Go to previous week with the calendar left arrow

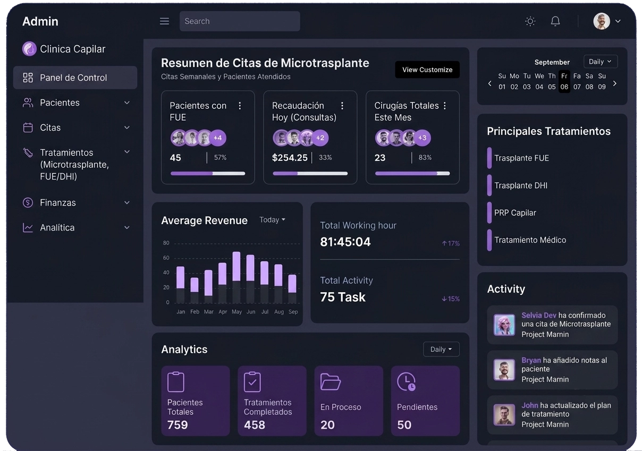click(x=490, y=83)
